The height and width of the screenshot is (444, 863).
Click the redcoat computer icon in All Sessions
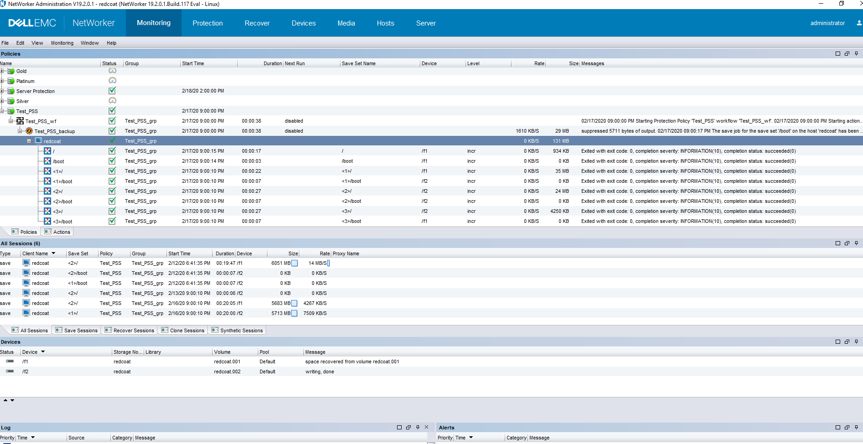pyautogui.click(x=26, y=263)
